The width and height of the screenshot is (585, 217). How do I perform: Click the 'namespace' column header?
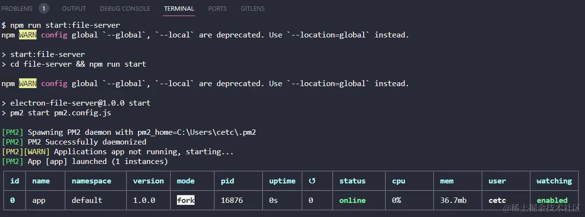(91, 181)
